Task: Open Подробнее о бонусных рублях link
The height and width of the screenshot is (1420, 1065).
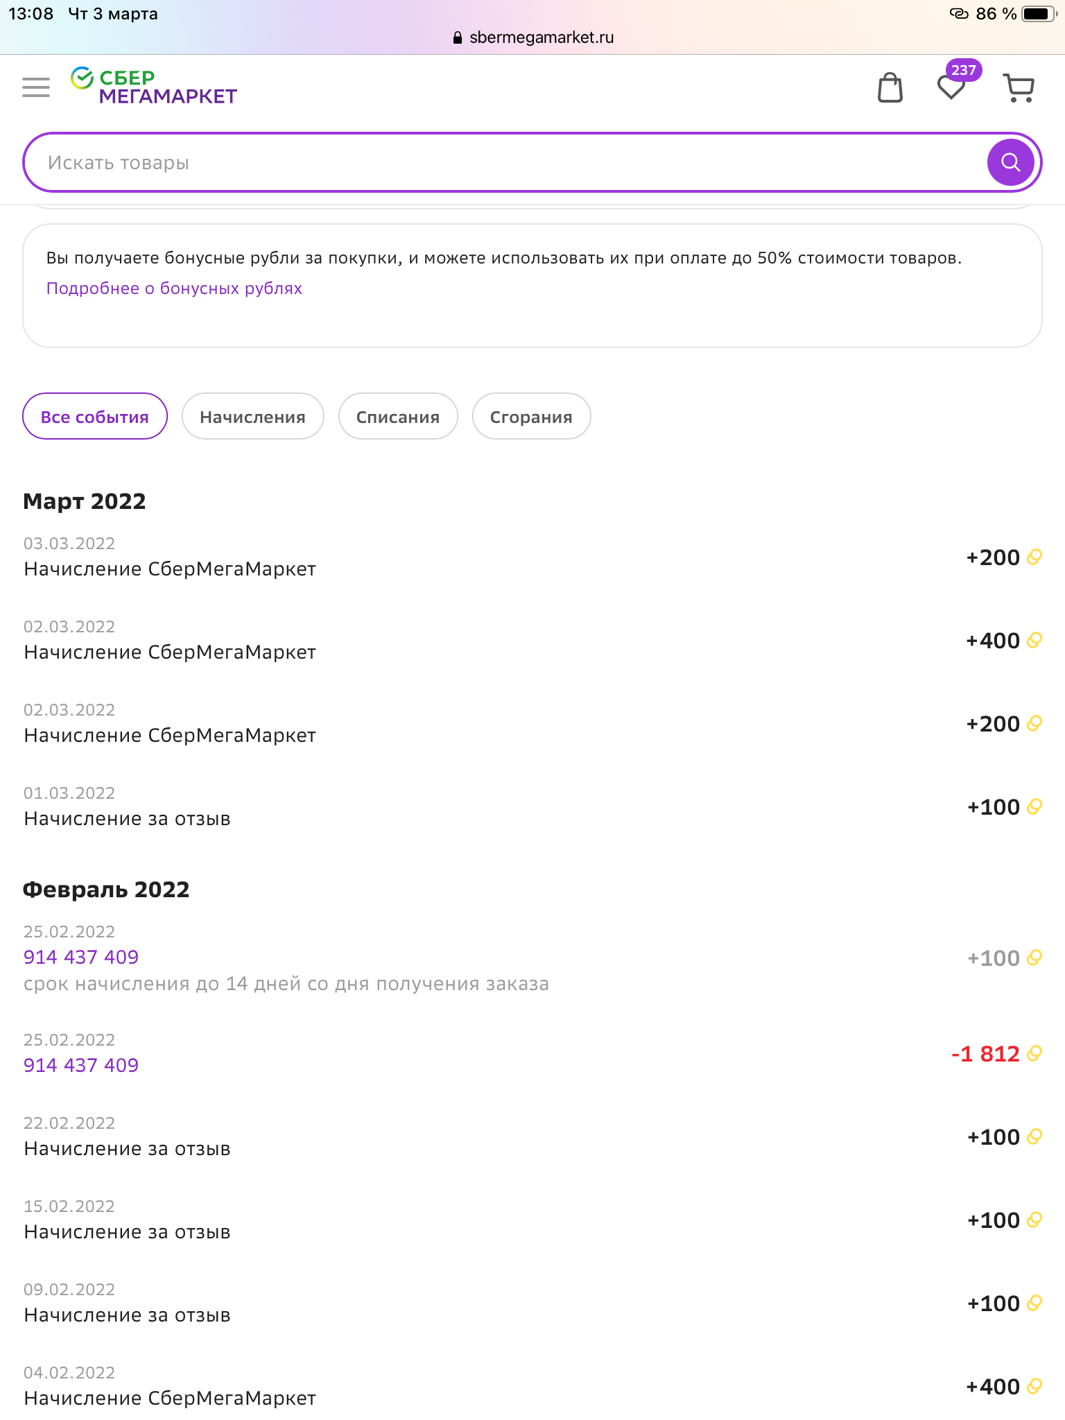Action: coord(174,288)
